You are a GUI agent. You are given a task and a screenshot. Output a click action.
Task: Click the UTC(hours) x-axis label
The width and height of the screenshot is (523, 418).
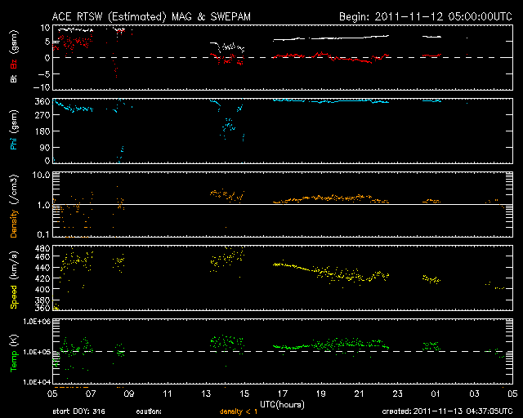pyautogui.click(x=282, y=404)
